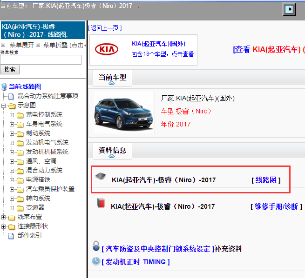This screenshot has height=278, width=305.
Task: Expand the 线束布置 tree node
Action: [3, 218]
